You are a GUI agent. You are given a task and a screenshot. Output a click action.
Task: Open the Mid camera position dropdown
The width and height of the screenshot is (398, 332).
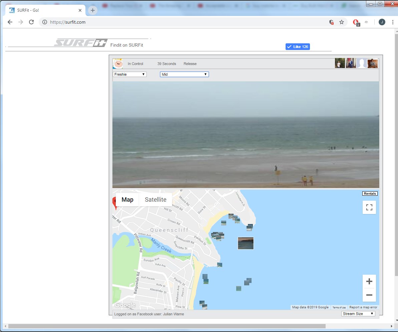184,74
